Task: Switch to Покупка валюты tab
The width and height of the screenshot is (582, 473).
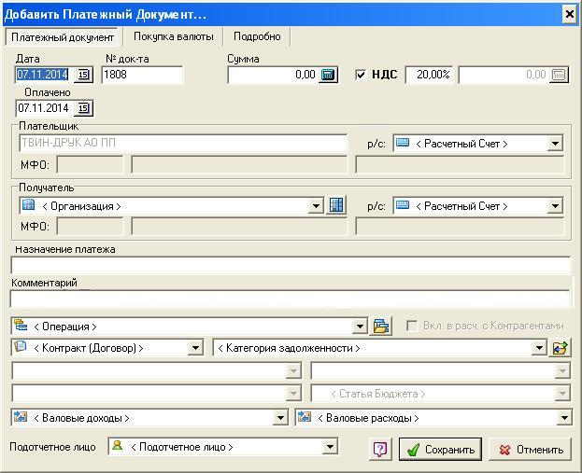Action: click(173, 36)
